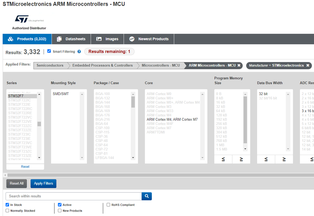Click the Apply Filters button
This screenshot has height=216, width=314.
tap(43, 184)
